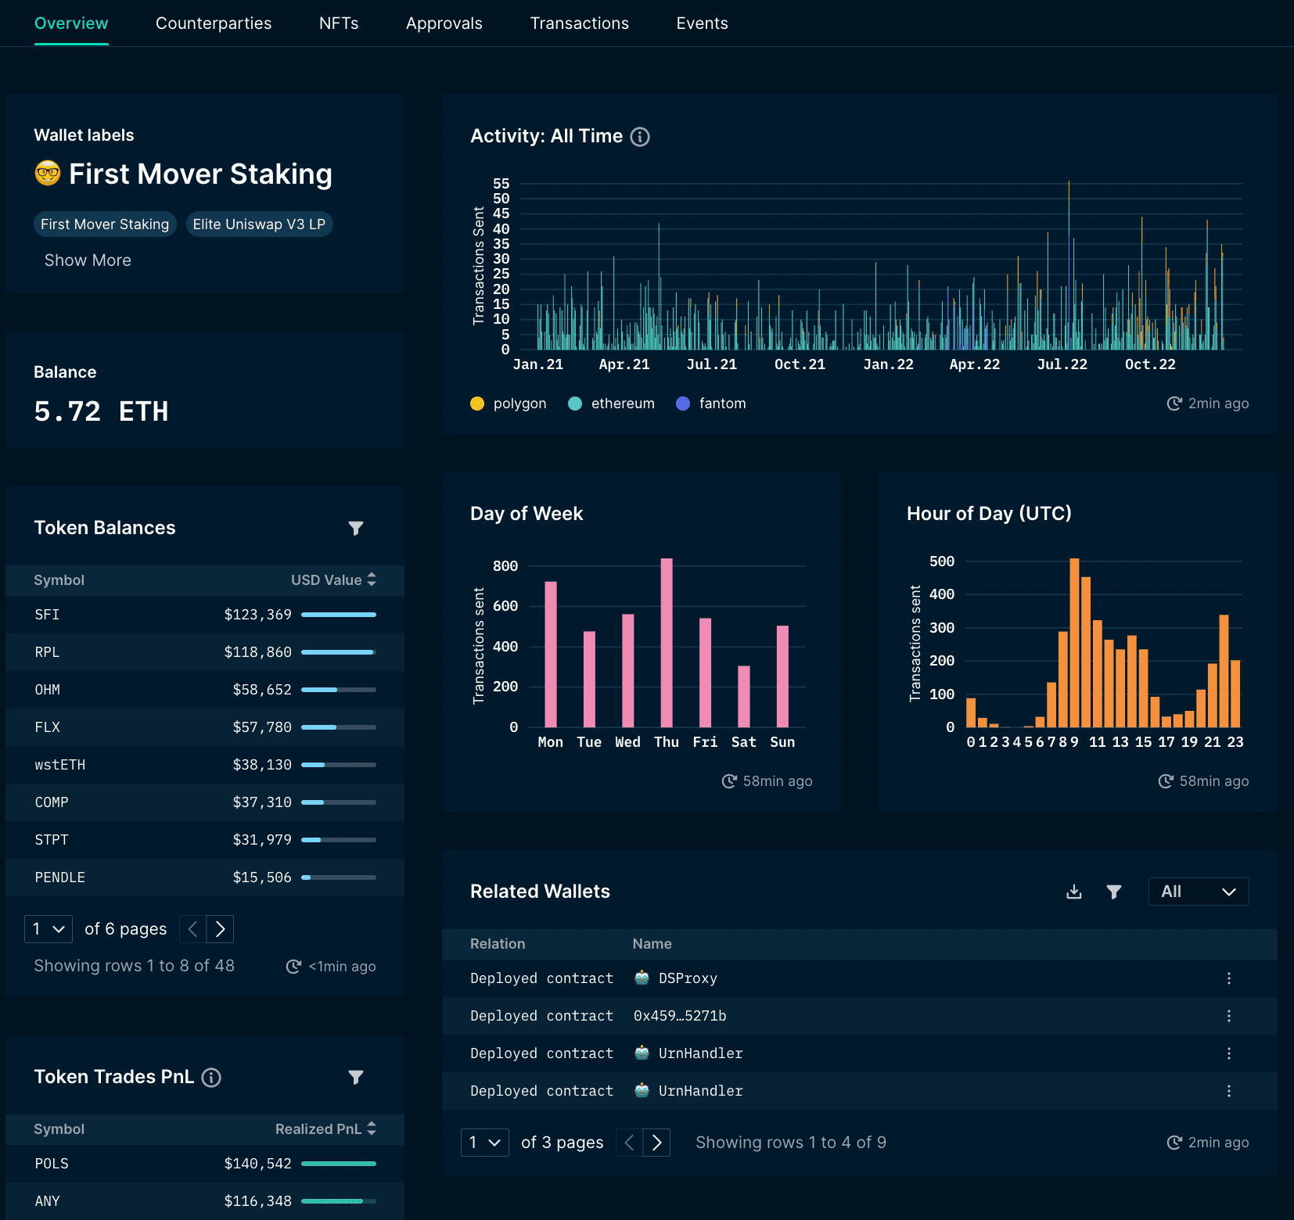Open the Activity info icon
This screenshot has width=1294, height=1220.
tap(640, 137)
